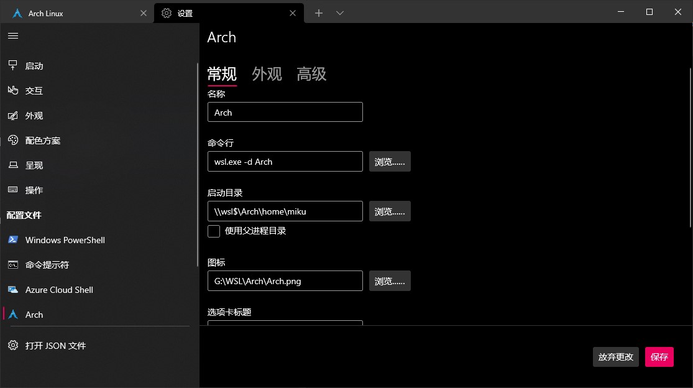Image resolution: width=693 pixels, height=388 pixels.
Task: Select the Azure Cloud Shell profile
Action: click(99, 290)
